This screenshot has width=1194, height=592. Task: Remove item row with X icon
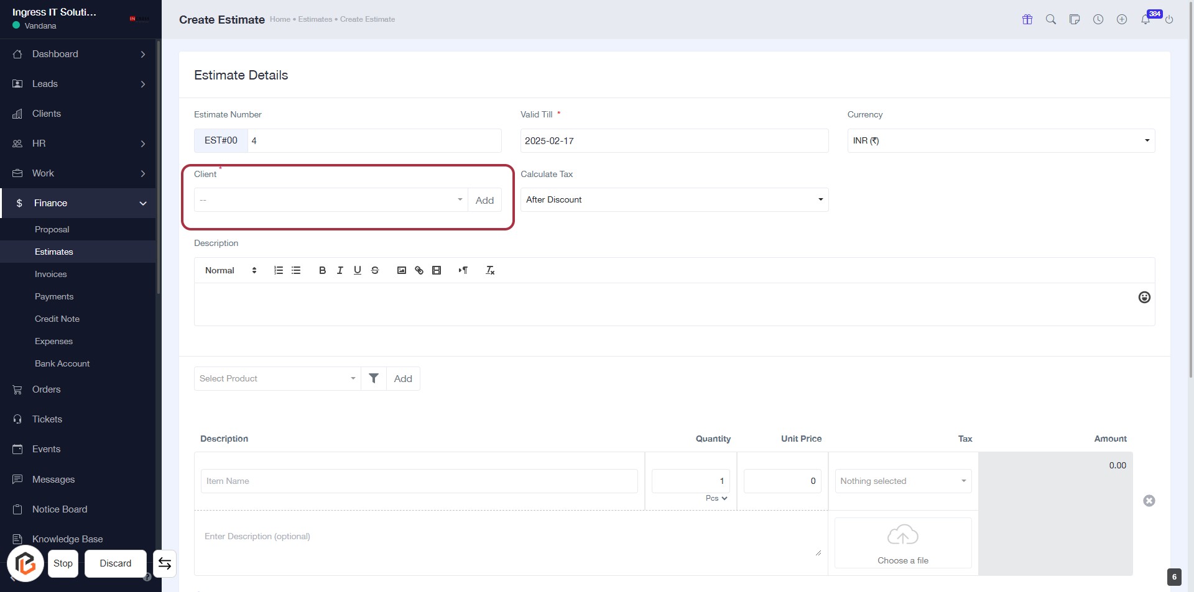pyautogui.click(x=1149, y=501)
